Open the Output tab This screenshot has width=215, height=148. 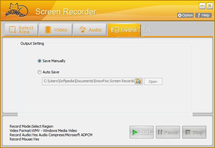pos(124,30)
